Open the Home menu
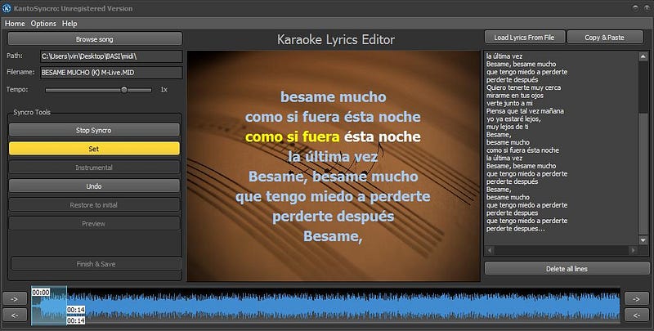The width and height of the screenshot is (654, 331). pos(15,24)
